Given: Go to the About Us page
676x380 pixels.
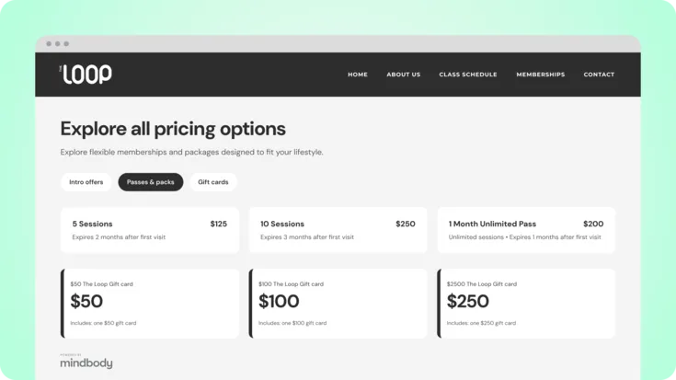Looking at the screenshot, I should tap(403, 75).
